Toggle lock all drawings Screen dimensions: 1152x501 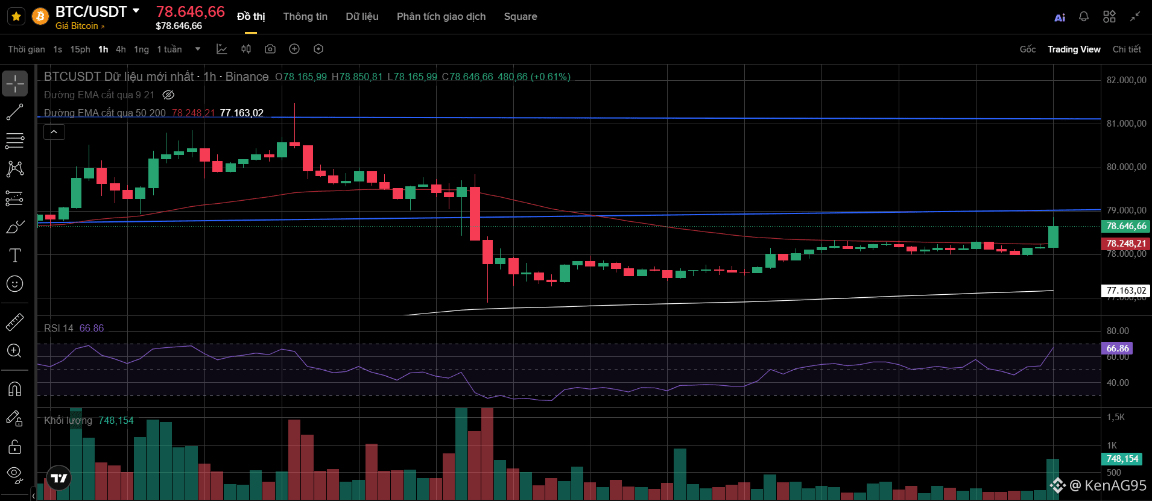[x=14, y=447]
